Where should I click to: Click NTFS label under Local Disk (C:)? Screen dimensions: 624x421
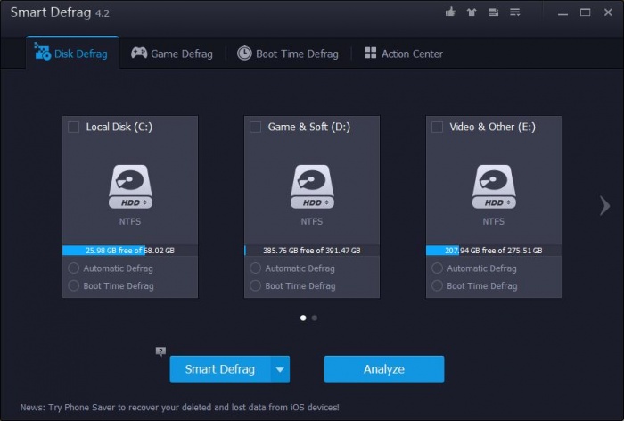[x=130, y=221]
